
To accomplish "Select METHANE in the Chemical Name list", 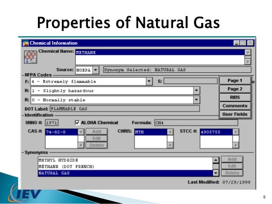I will (x=160, y=52).
